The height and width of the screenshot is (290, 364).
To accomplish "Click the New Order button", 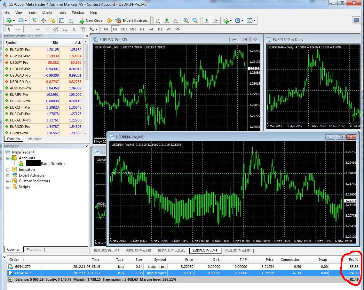I will 91,21.
